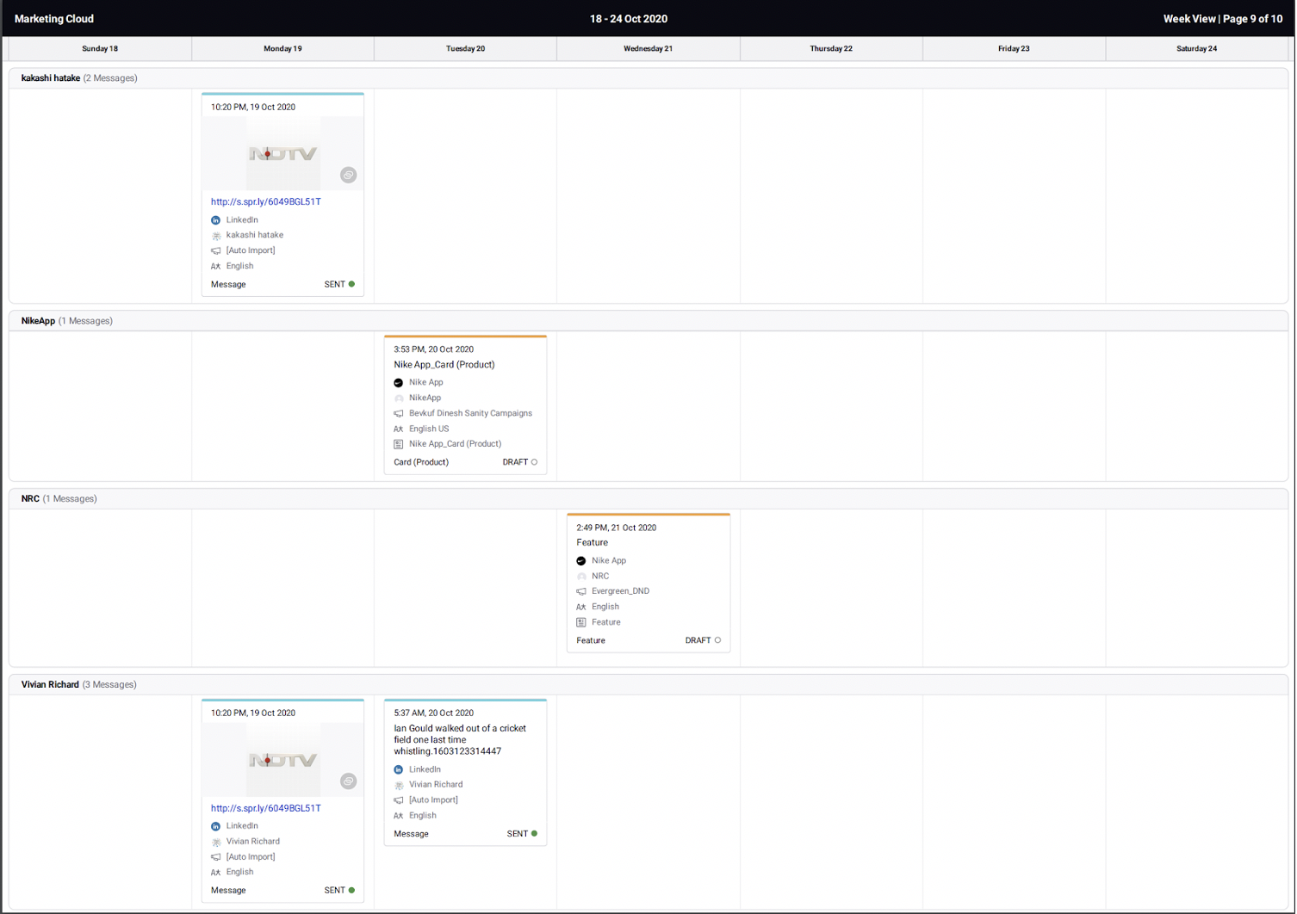Click Nike App swoosh icon in NikeApp card
1297x914 pixels.
point(399,383)
